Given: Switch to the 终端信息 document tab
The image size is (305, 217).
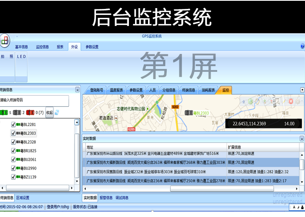Looking at the screenshot, I should (188, 90).
